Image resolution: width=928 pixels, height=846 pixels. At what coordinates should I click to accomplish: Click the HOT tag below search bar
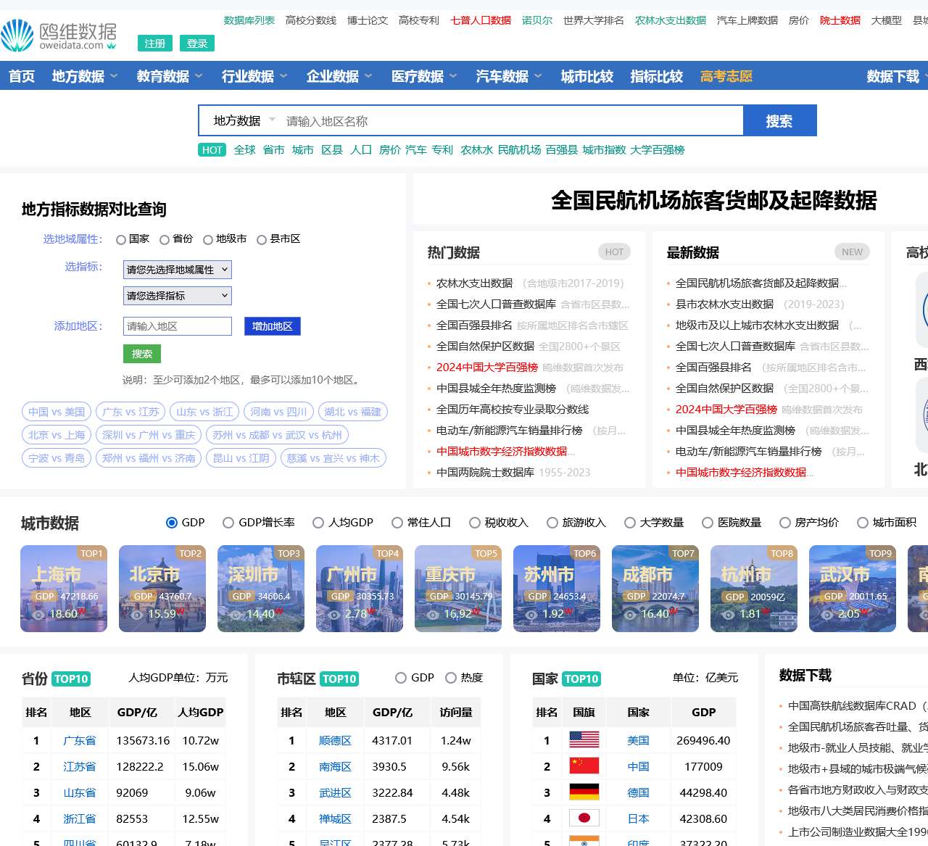212,150
